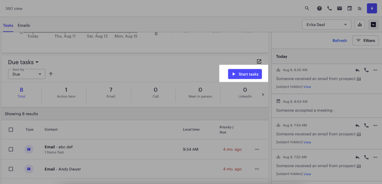Filter by Meet in person tasks
The image size is (382, 184).
pos(200,92)
